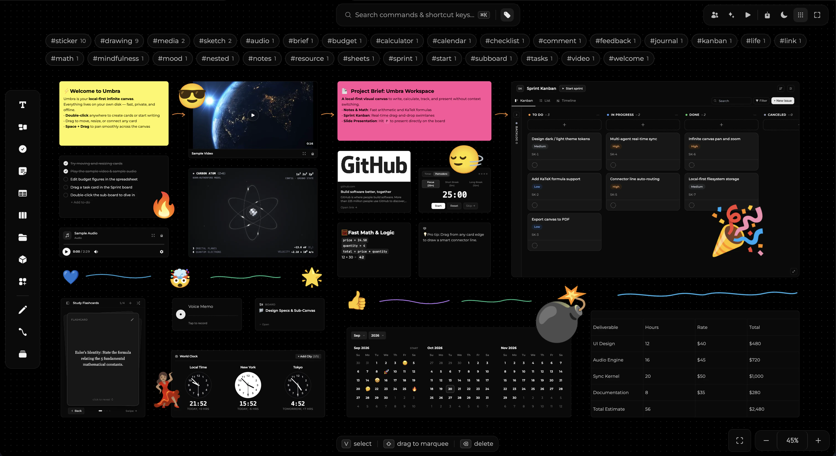This screenshot has width=836, height=456.
Task: Click the download/export icon in the top toolbar
Action: pos(767,15)
